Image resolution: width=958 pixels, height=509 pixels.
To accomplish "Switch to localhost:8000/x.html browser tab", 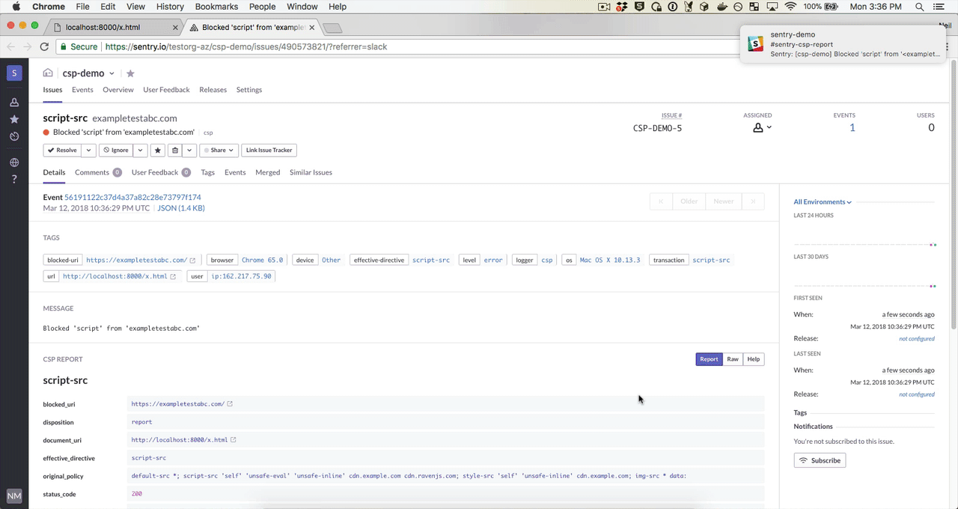I will tap(114, 28).
